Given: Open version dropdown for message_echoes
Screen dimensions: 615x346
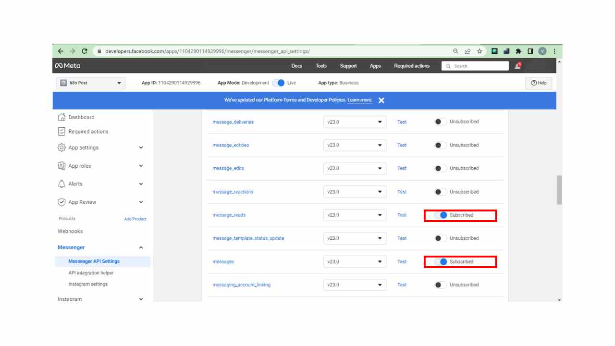Looking at the screenshot, I should [355, 145].
